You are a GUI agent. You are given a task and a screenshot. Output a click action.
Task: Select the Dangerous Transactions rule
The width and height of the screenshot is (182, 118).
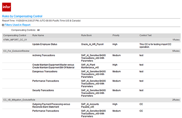pyautogui.click(x=45, y=71)
